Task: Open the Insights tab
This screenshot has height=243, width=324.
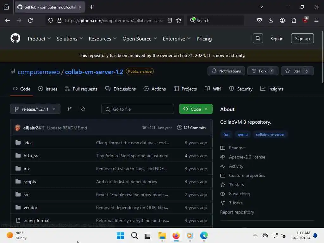Action: tap(272, 89)
